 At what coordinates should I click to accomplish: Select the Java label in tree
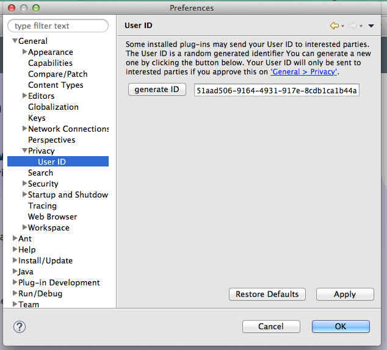[x=26, y=271]
